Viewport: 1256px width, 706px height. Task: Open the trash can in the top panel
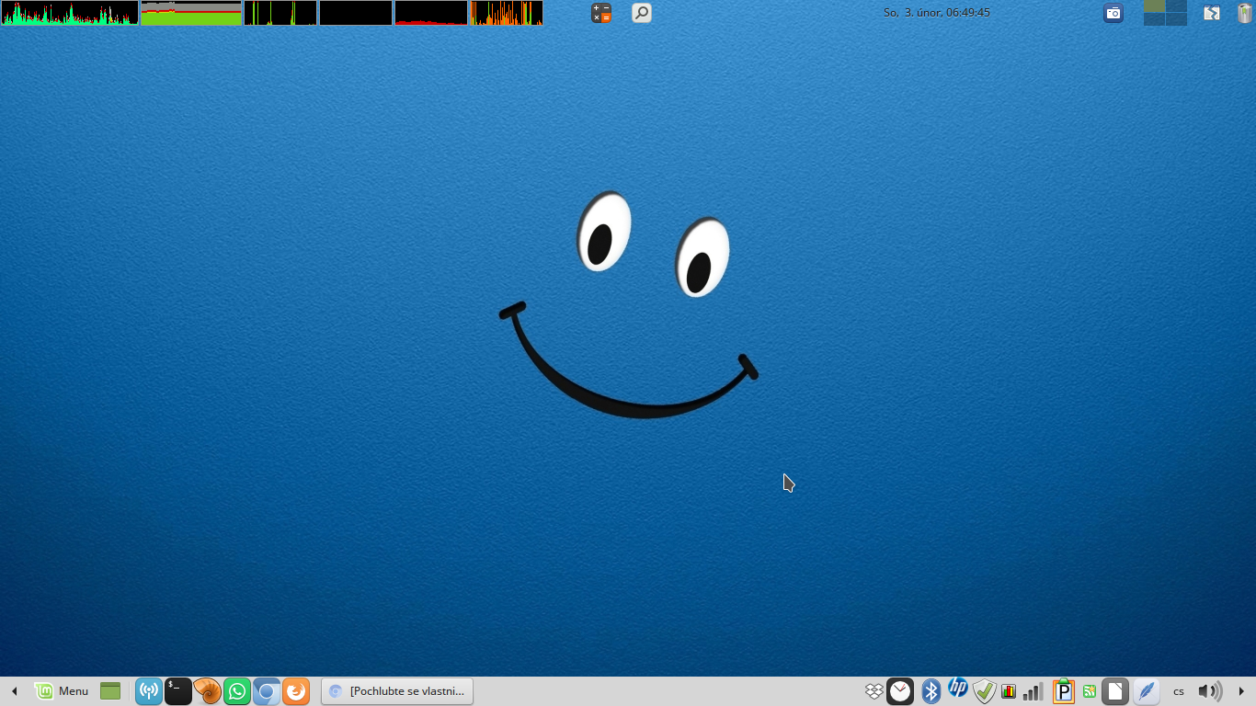(1244, 13)
